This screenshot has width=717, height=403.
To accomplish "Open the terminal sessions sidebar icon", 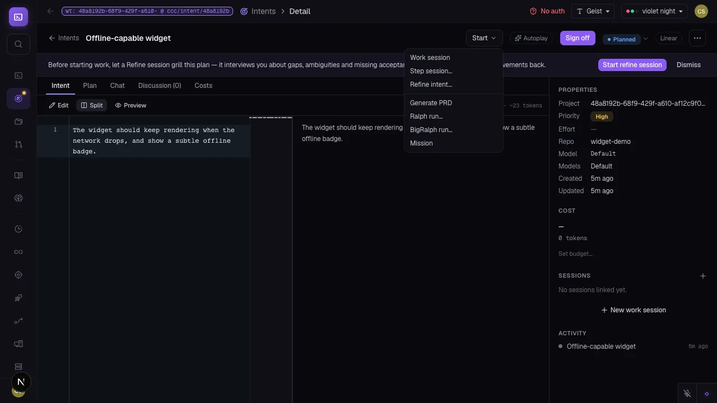I will pos(18,76).
